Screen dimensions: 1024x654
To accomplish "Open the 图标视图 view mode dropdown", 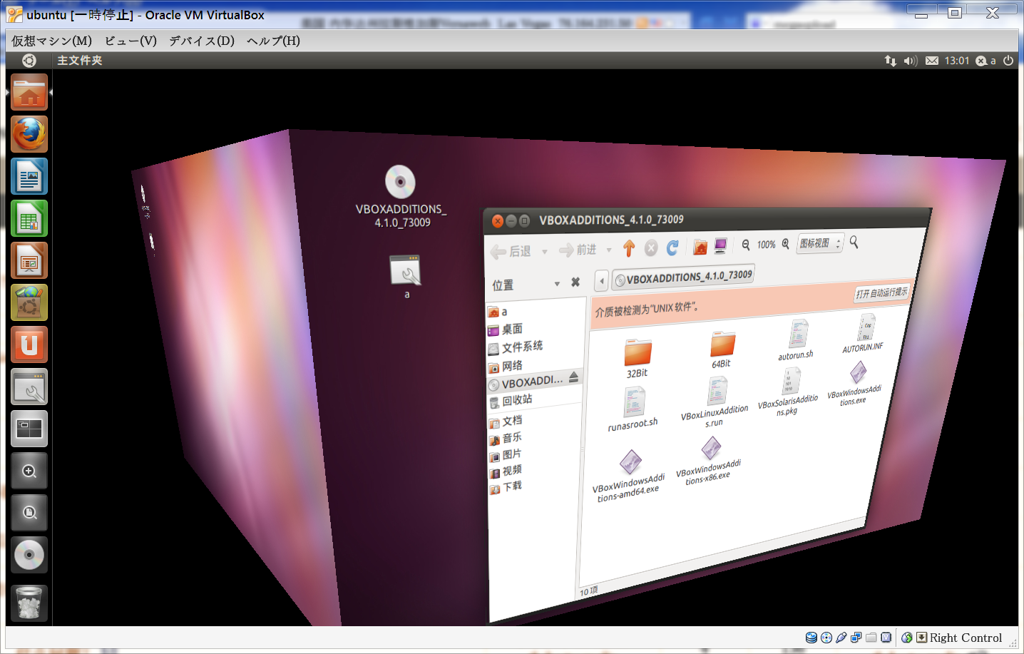I will 820,243.
